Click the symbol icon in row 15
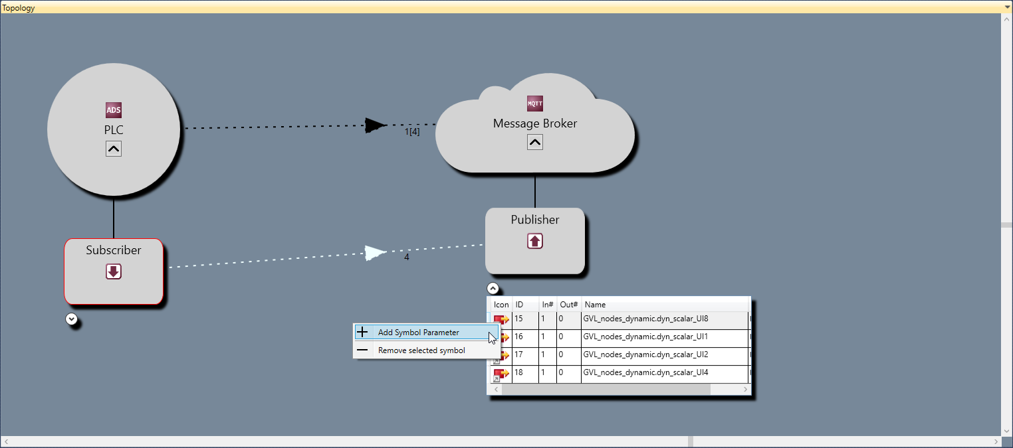Image resolution: width=1013 pixels, height=448 pixels. coord(501,320)
